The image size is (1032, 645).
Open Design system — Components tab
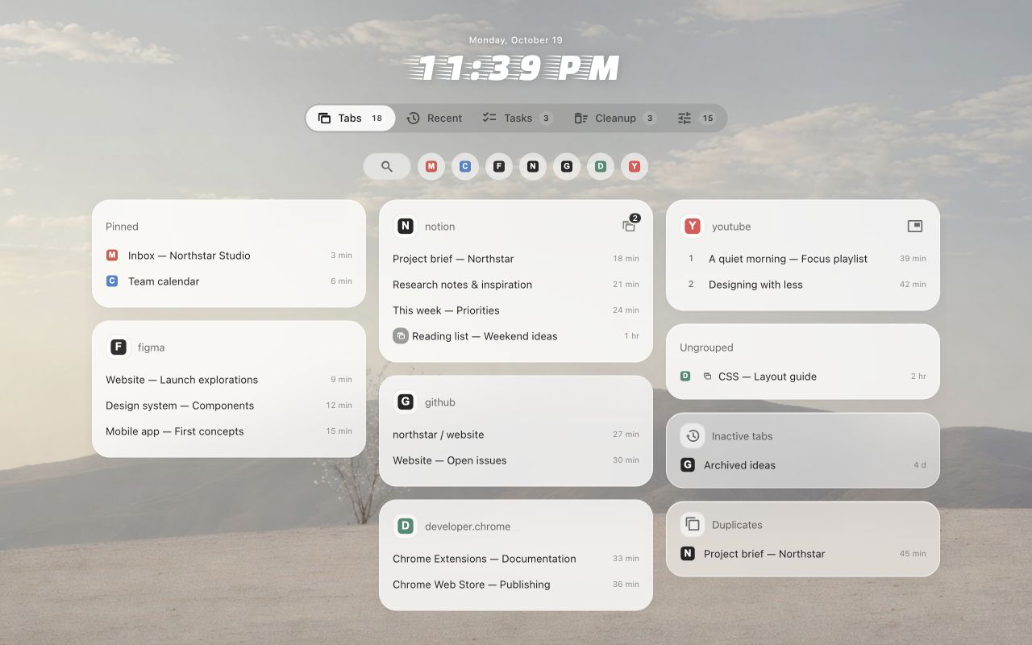point(229,406)
